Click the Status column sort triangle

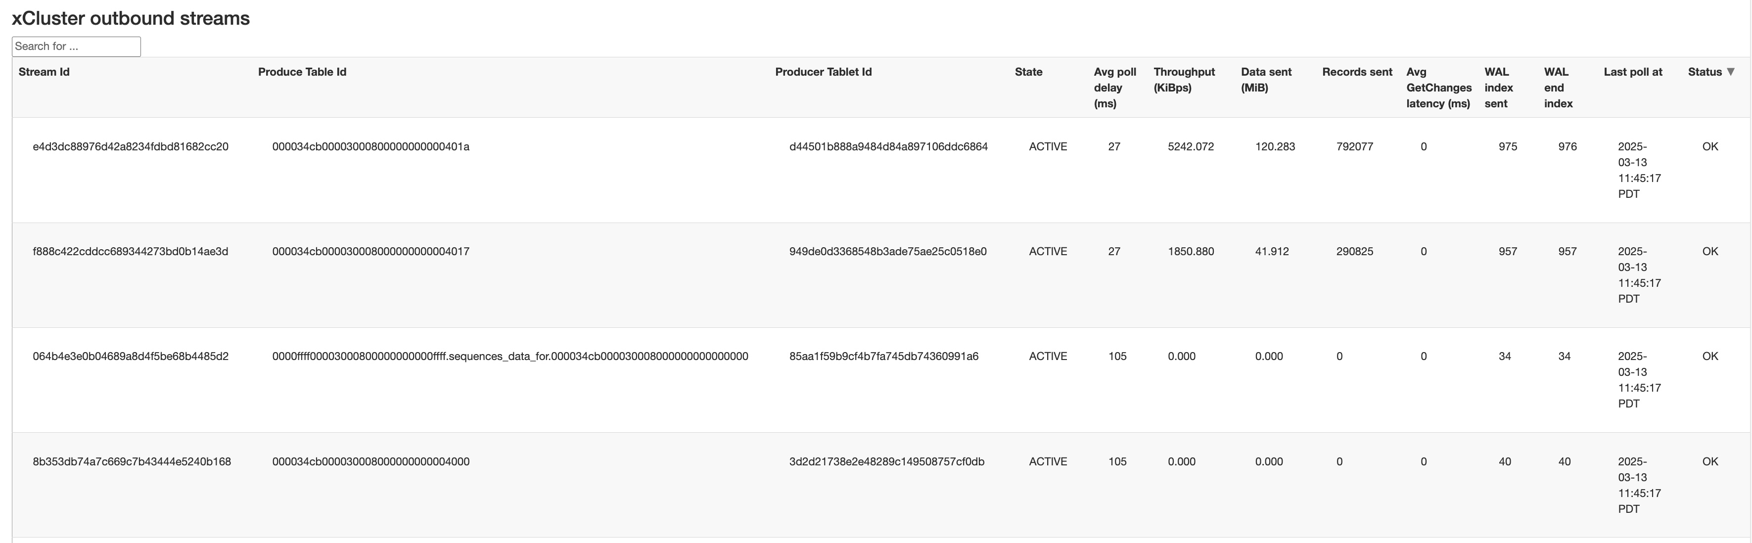point(1731,71)
